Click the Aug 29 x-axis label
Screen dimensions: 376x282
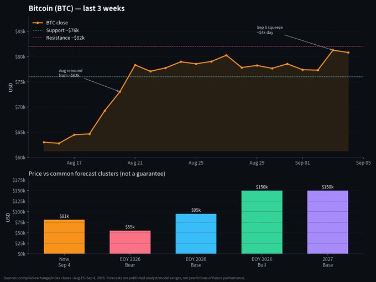[257, 163]
